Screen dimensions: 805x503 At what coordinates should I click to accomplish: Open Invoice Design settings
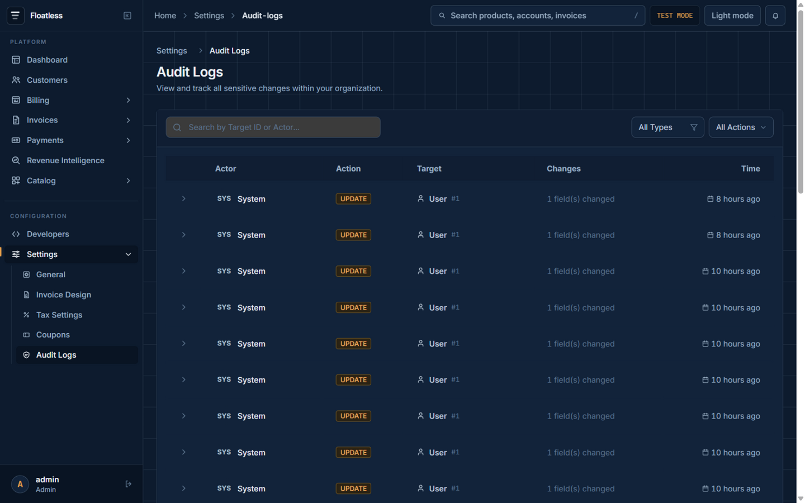[x=77, y=295]
